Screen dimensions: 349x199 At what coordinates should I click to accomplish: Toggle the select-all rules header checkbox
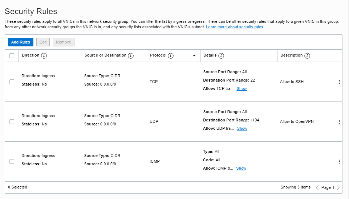tap(12, 56)
